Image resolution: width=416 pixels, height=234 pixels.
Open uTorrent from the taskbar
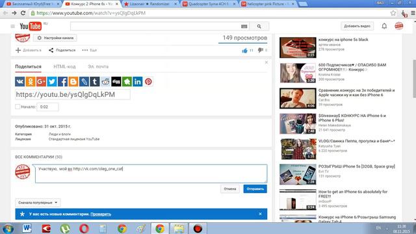[65, 228]
